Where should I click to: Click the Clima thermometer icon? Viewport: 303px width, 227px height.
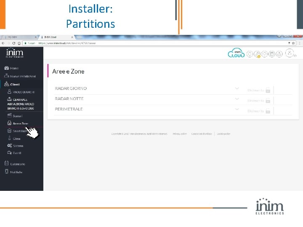click(x=9, y=138)
